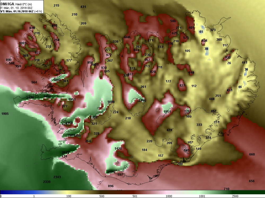265x198 pixels.
Task: Click the map value 431
Action: tap(83, 7)
